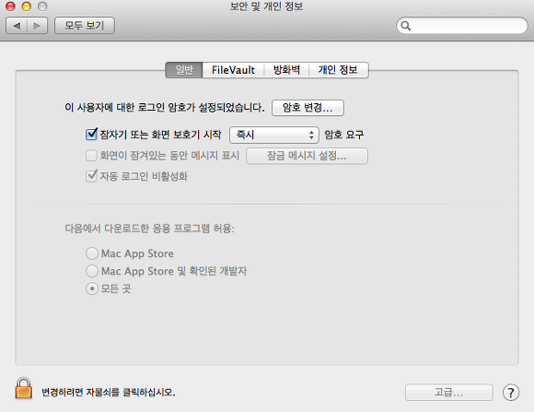
Task: Select Mac App Store radio button
Action: point(92,253)
